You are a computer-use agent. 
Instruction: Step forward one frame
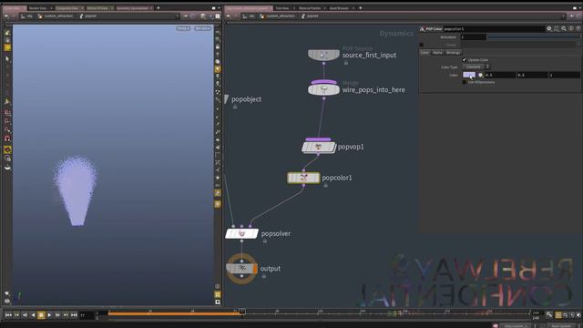tap(57, 315)
